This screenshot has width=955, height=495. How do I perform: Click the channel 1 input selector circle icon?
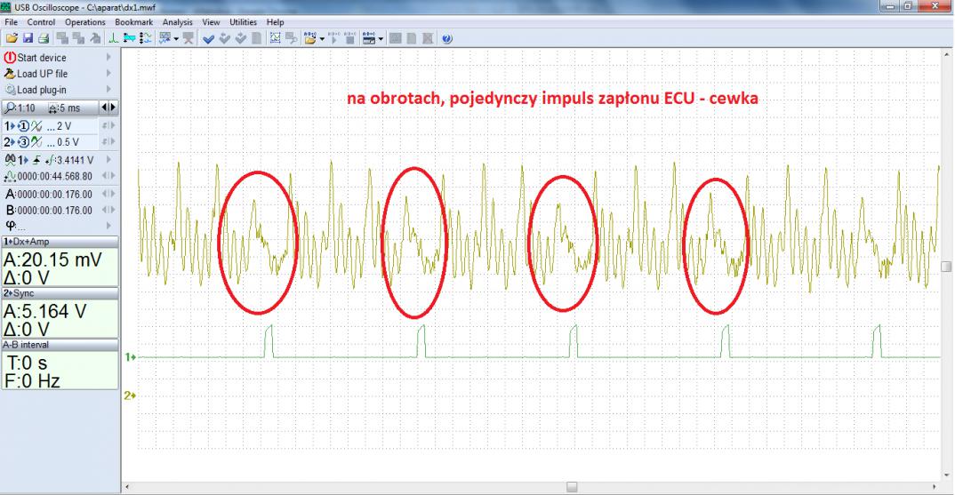click(x=24, y=126)
